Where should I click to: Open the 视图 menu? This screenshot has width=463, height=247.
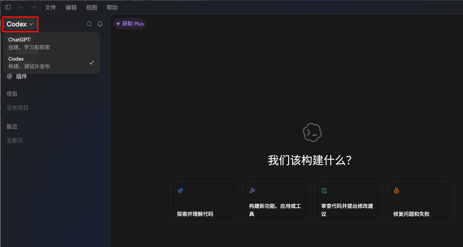point(92,7)
